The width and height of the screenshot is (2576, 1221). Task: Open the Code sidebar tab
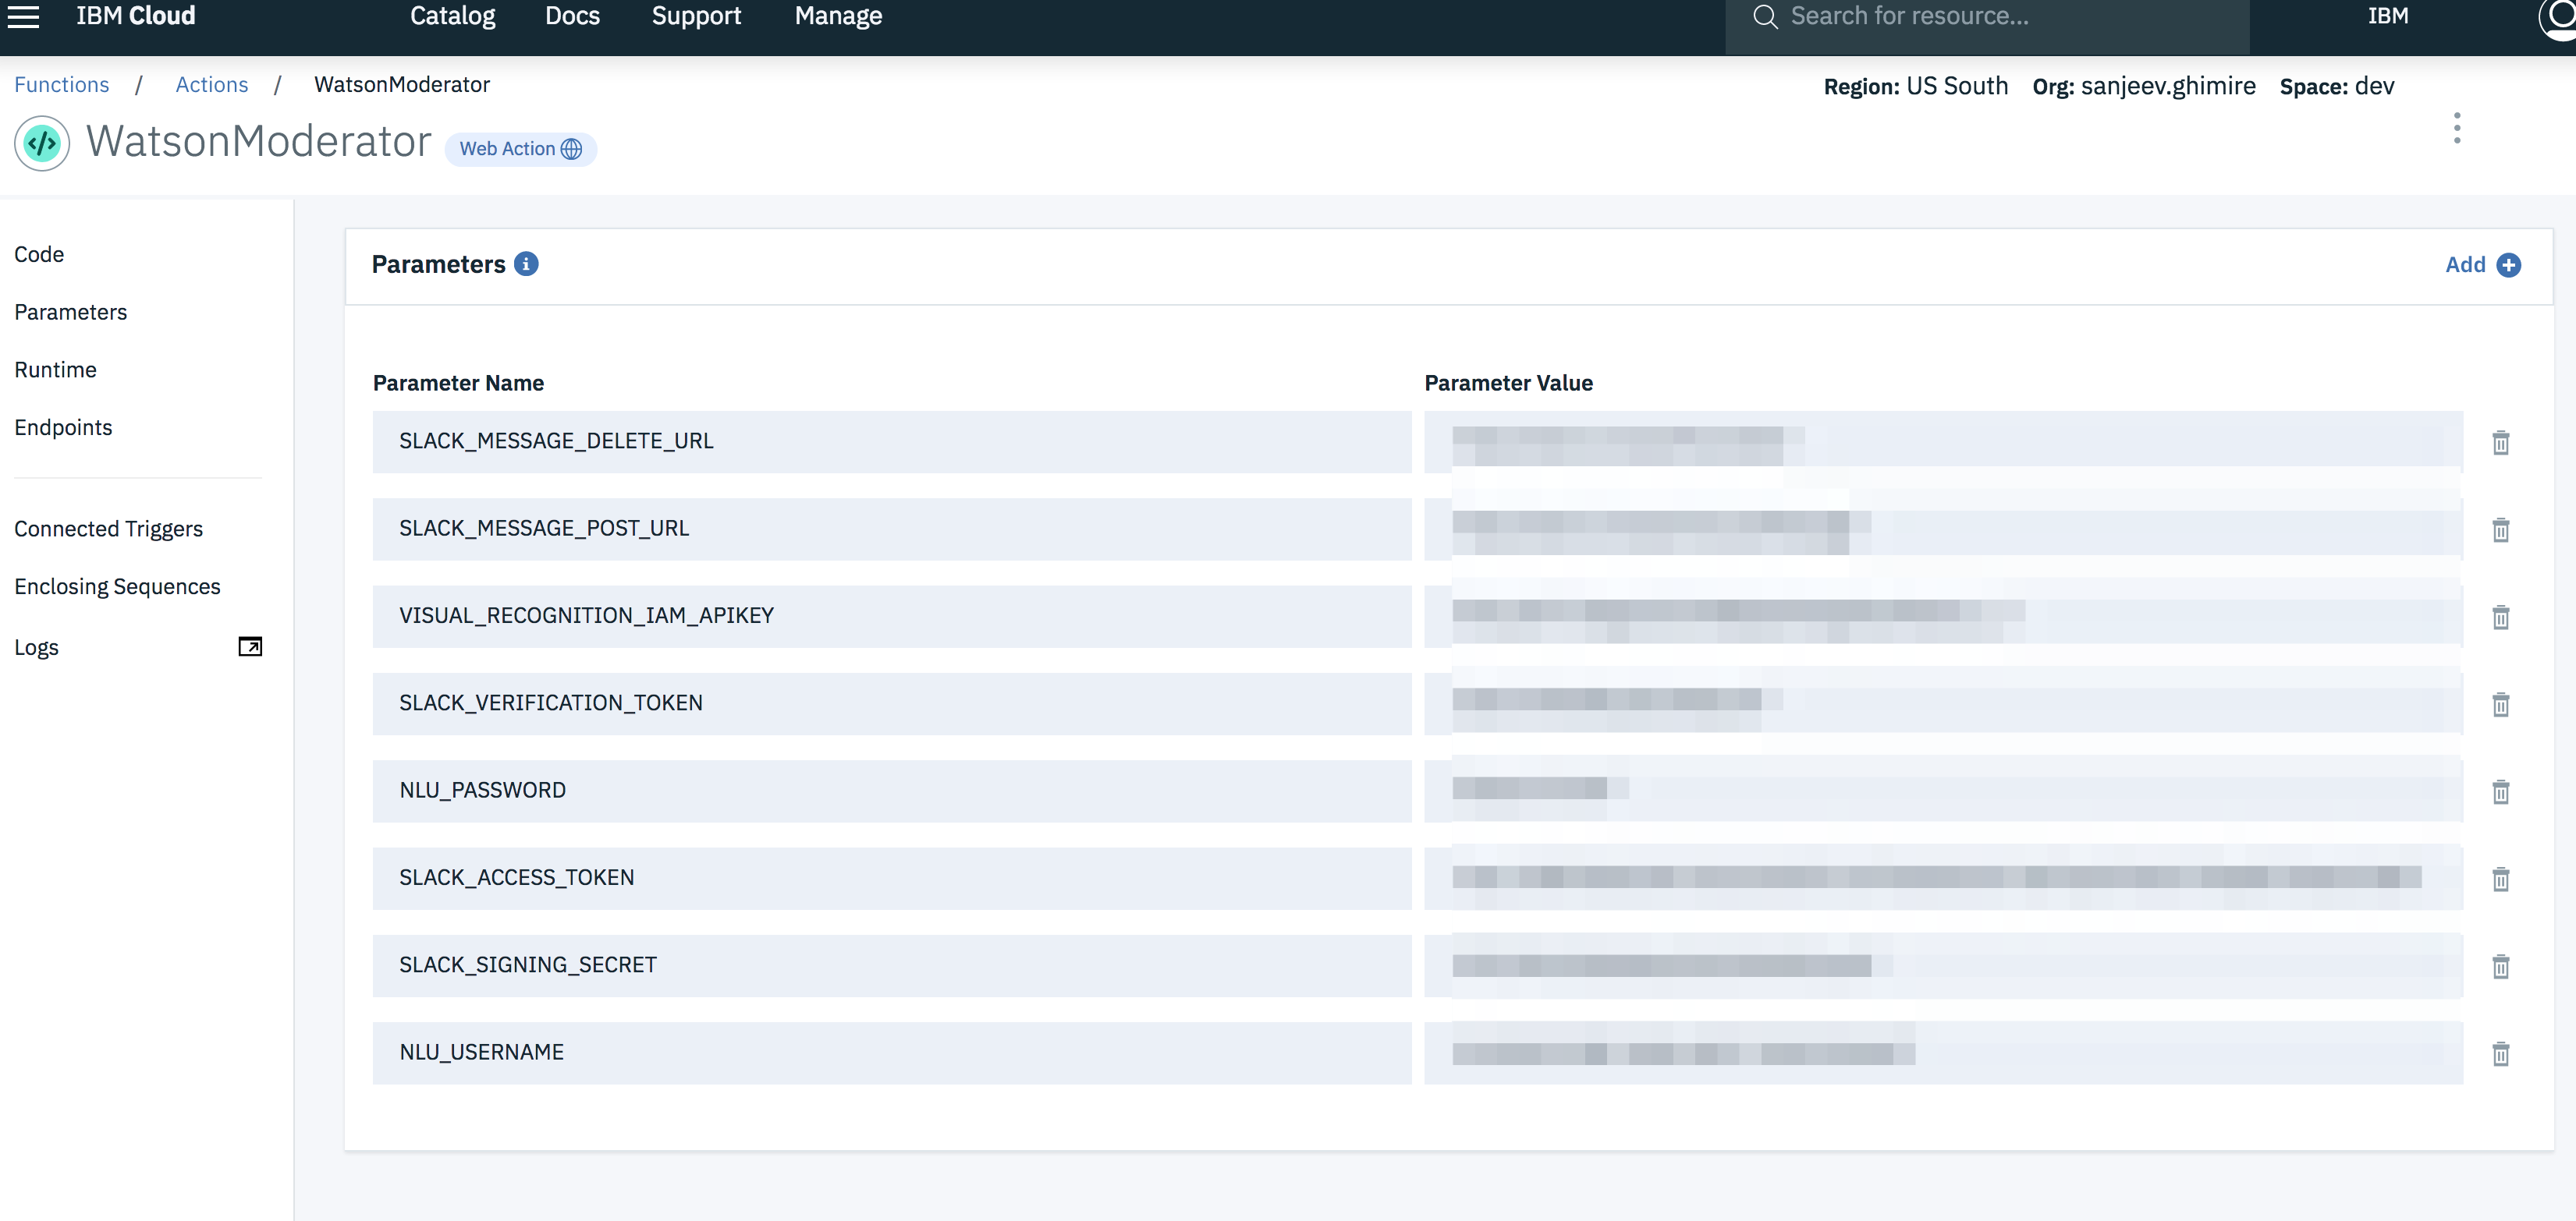[x=39, y=255]
